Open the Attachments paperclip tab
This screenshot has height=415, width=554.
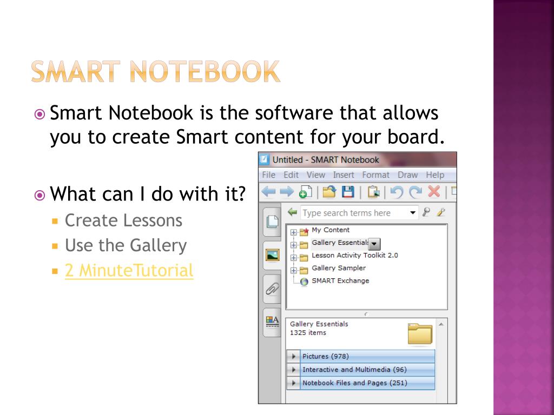(x=272, y=289)
